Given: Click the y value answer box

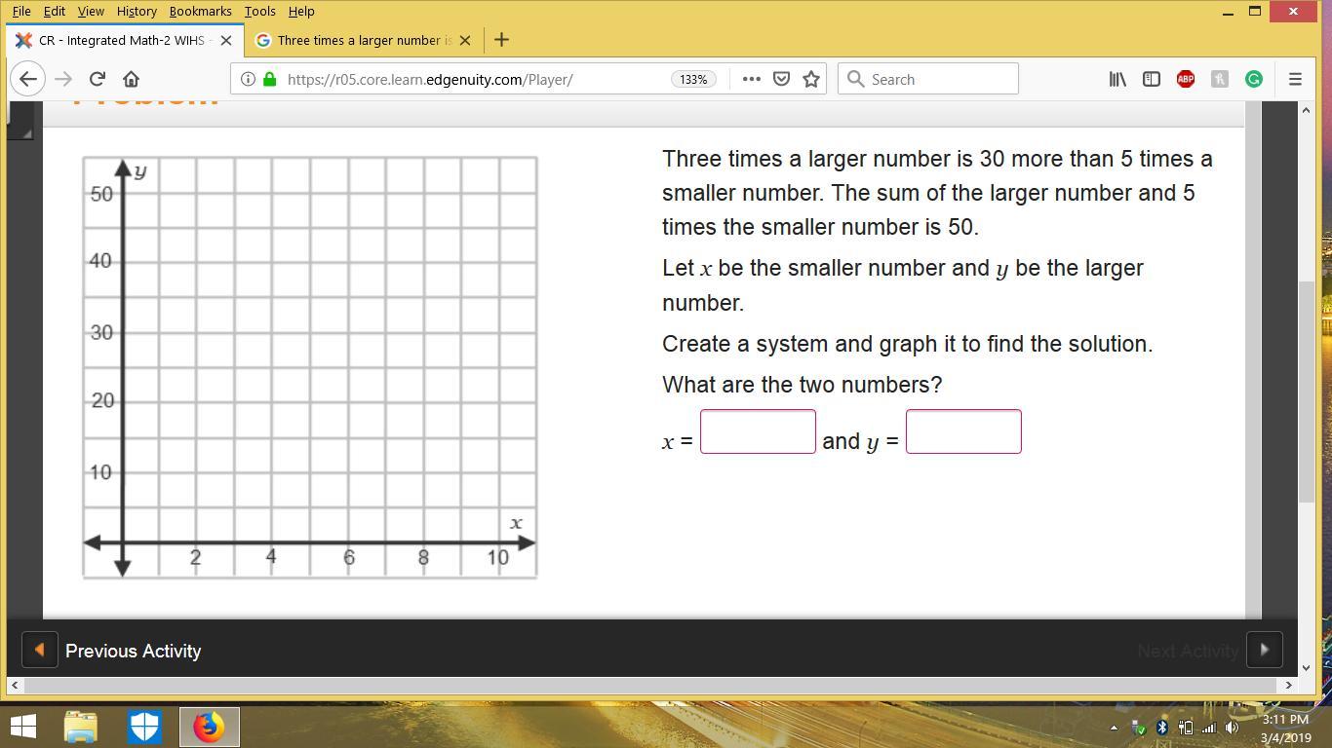Looking at the screenshot, I should pos(963,431).
